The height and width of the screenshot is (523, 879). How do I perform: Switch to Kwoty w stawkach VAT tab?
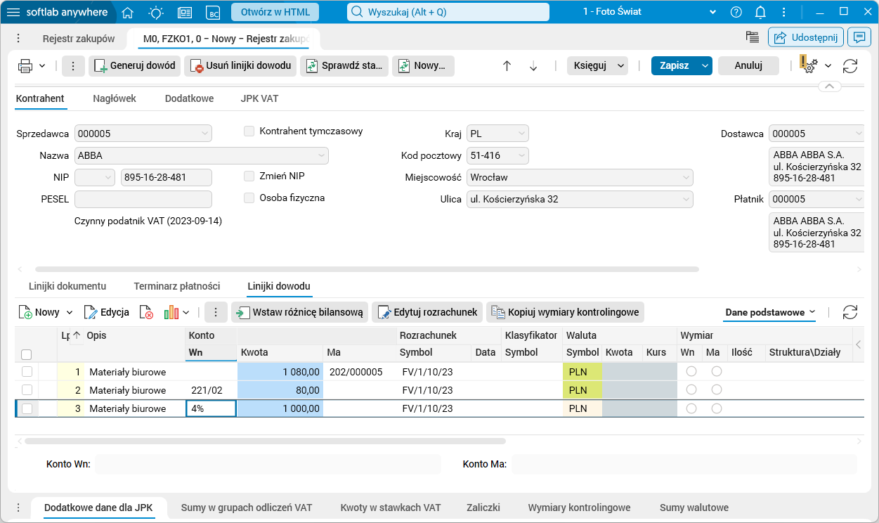(x=391, y=508)
